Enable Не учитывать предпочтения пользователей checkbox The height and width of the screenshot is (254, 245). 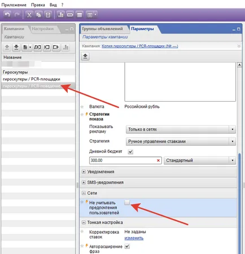tap(127, 202)
